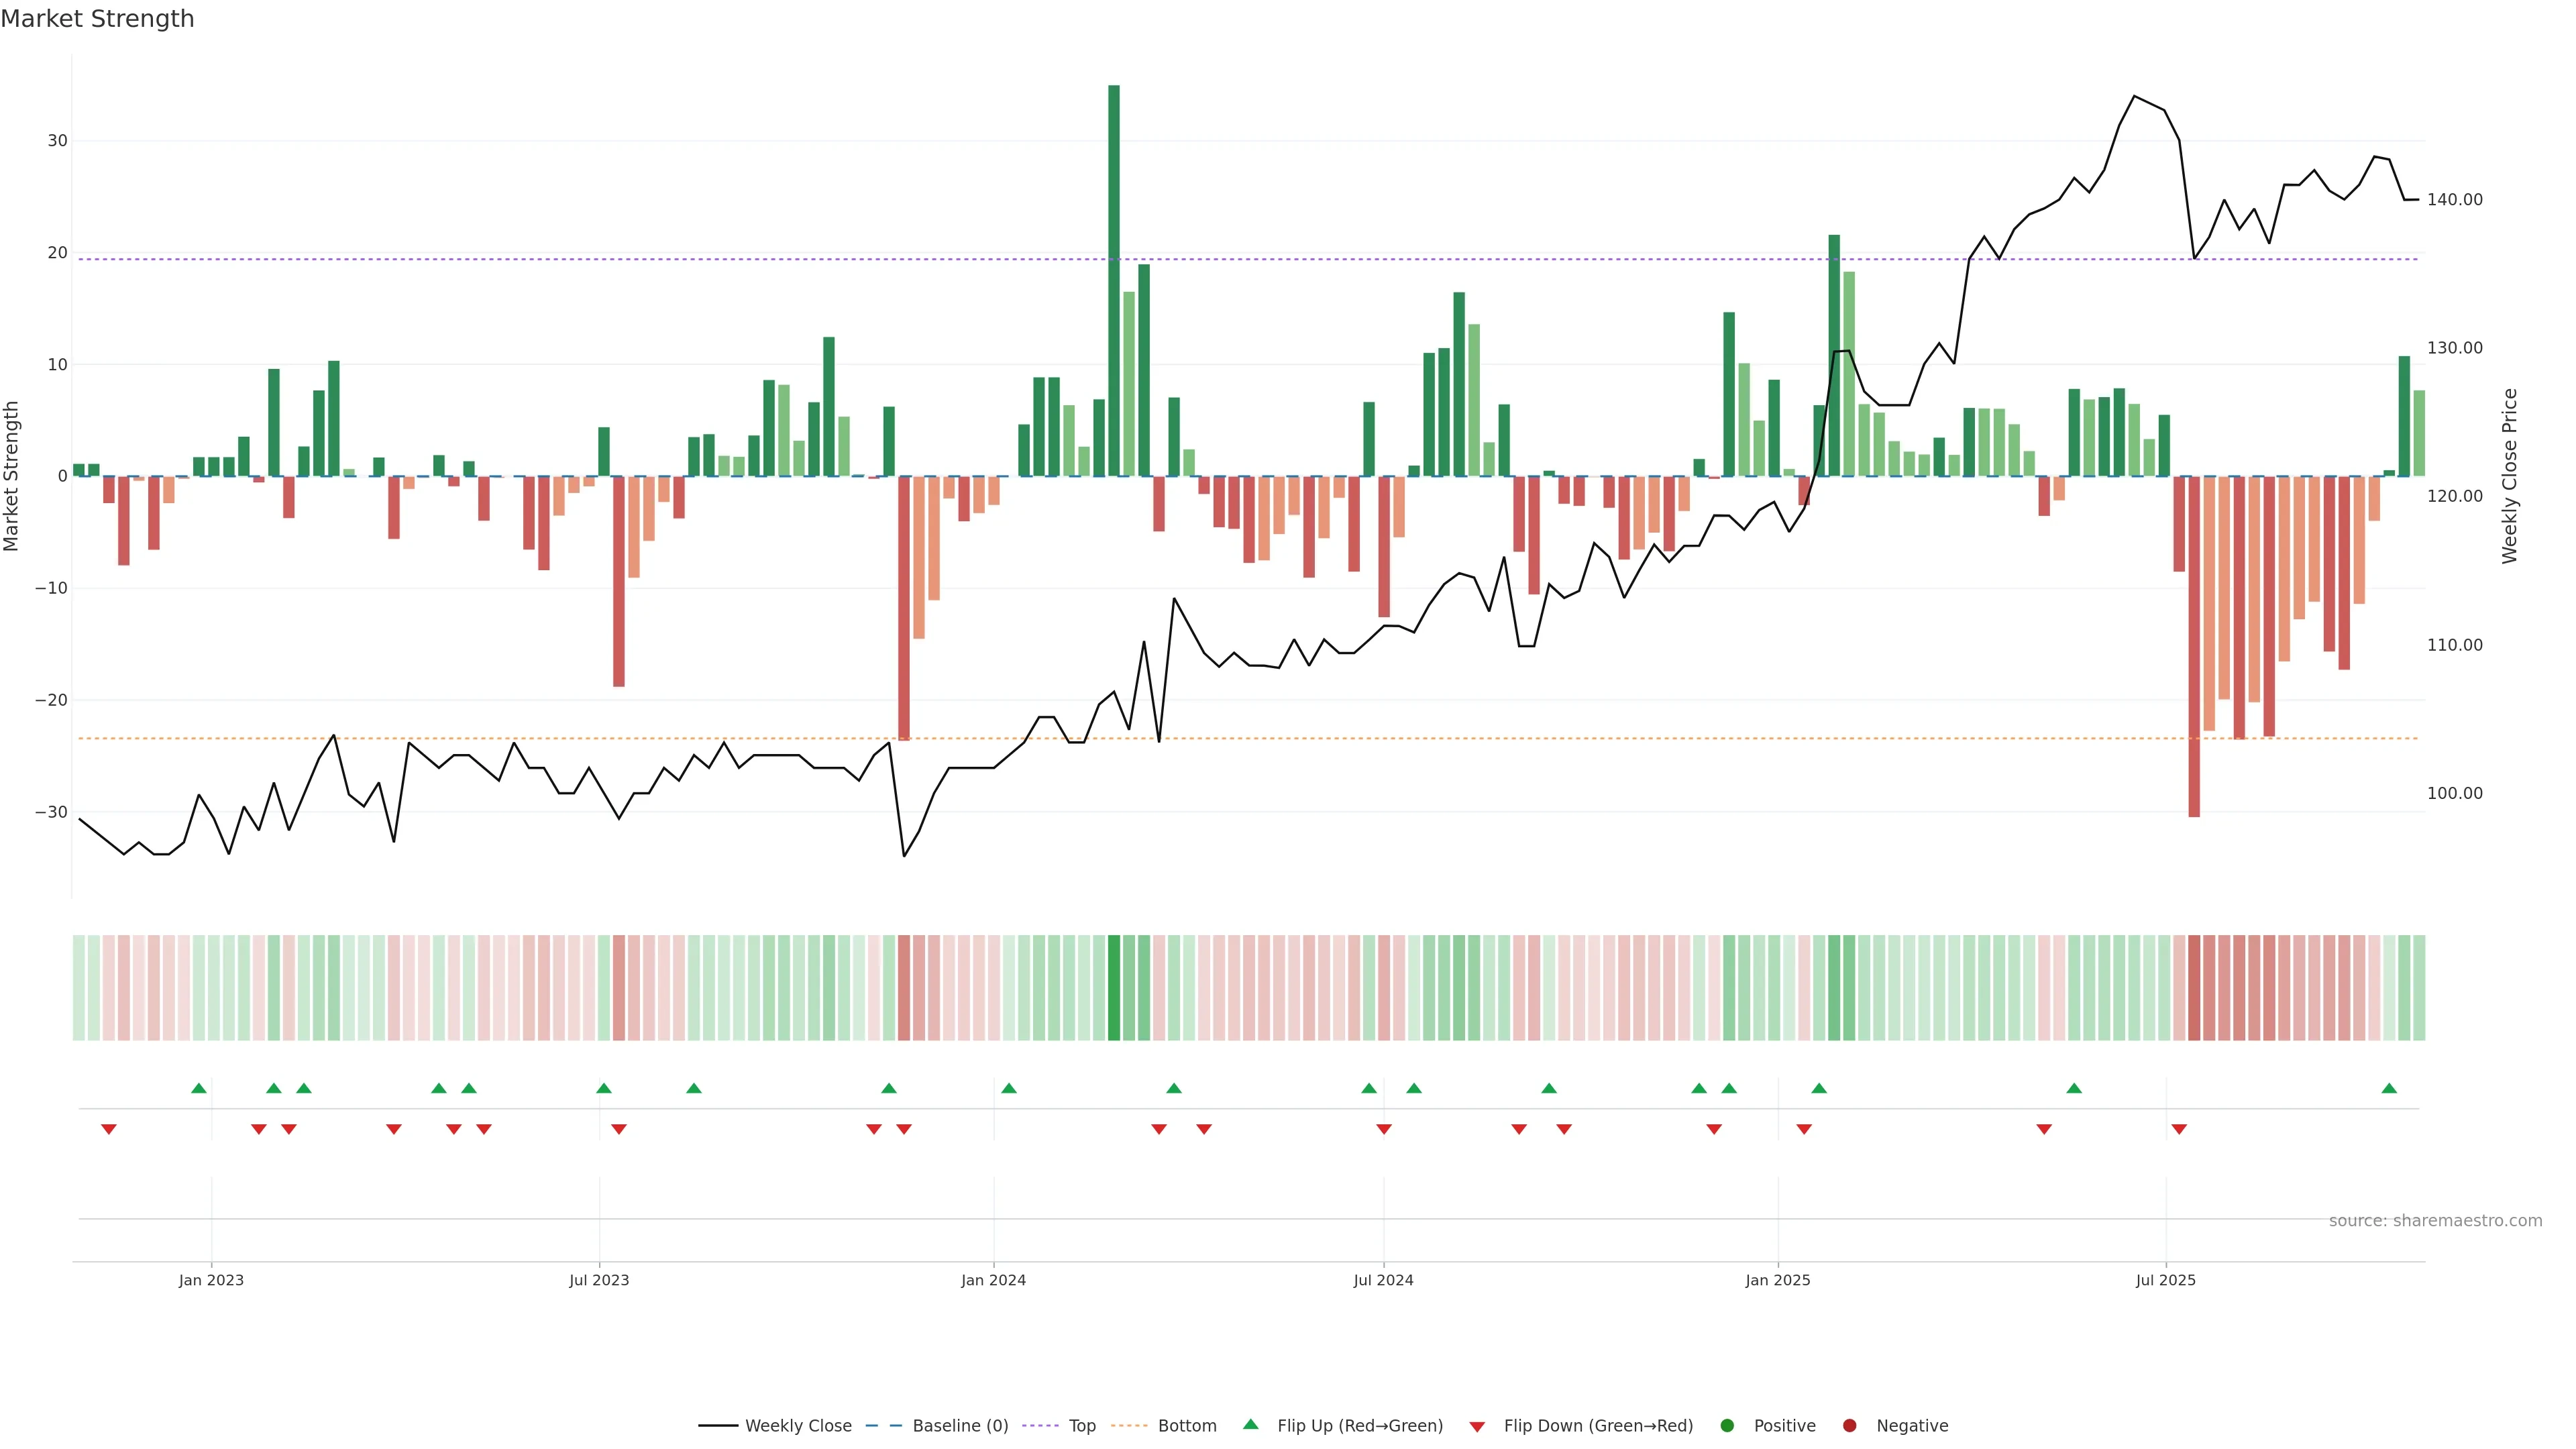Click the Jan 2024 x-axis label
The width and height of the screenshot is (2576, 1449).
point(993,1280)
